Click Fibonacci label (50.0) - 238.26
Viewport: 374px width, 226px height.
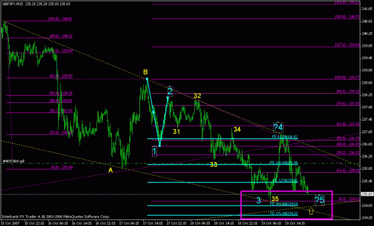tap(61, 93)
